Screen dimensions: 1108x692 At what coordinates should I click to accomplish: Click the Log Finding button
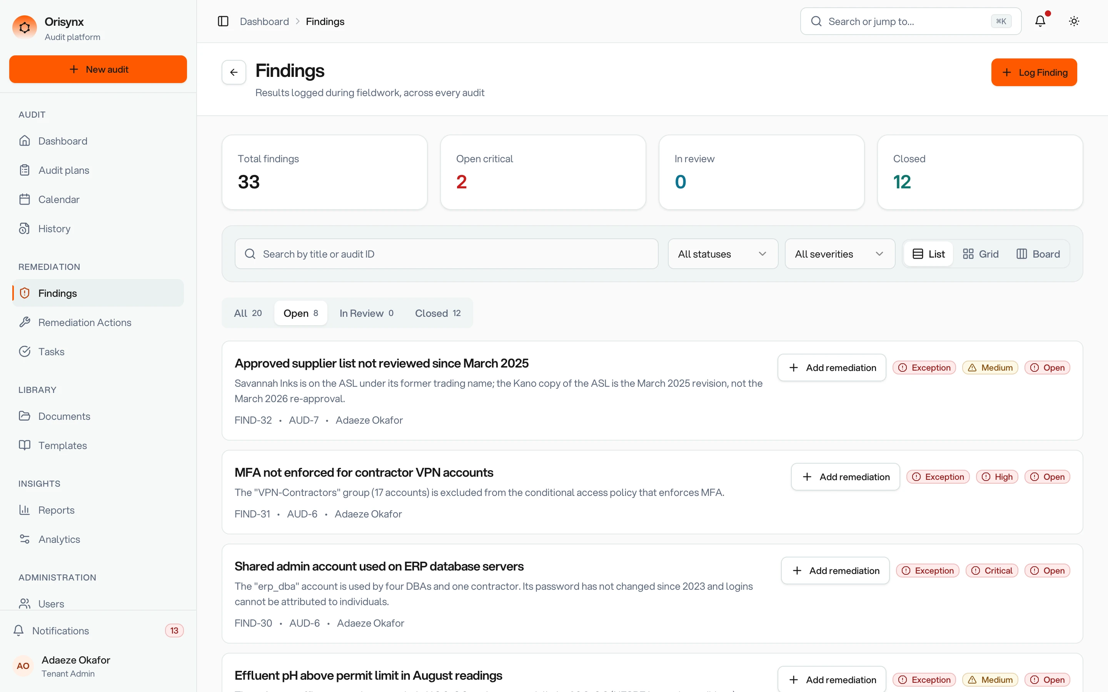click(x=1034, y=72)
